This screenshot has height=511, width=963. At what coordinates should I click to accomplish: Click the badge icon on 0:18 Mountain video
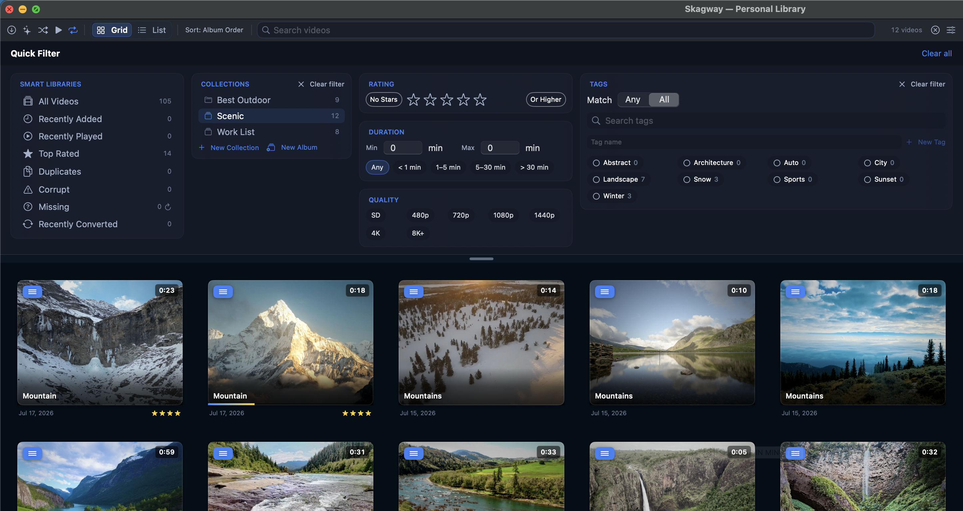223,291
